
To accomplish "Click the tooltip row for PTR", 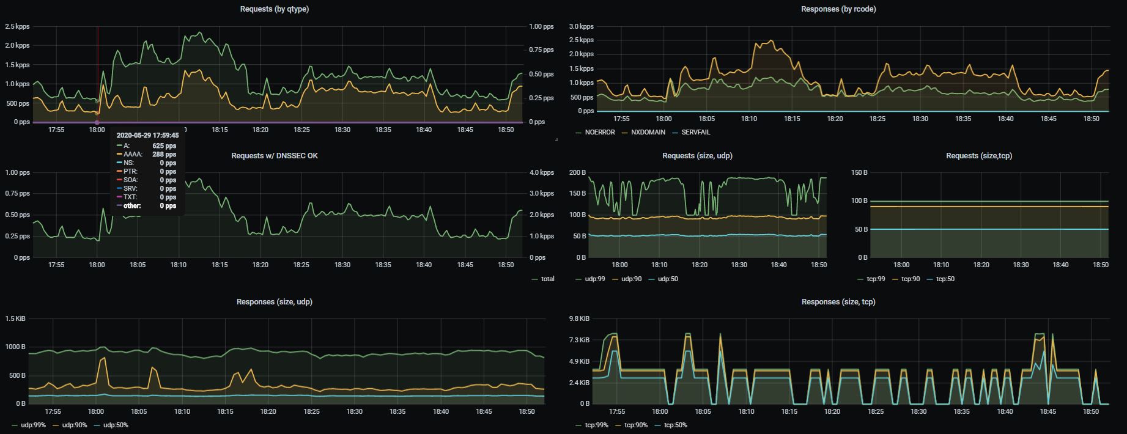I will pyautogui.click(x=147, y=172).
